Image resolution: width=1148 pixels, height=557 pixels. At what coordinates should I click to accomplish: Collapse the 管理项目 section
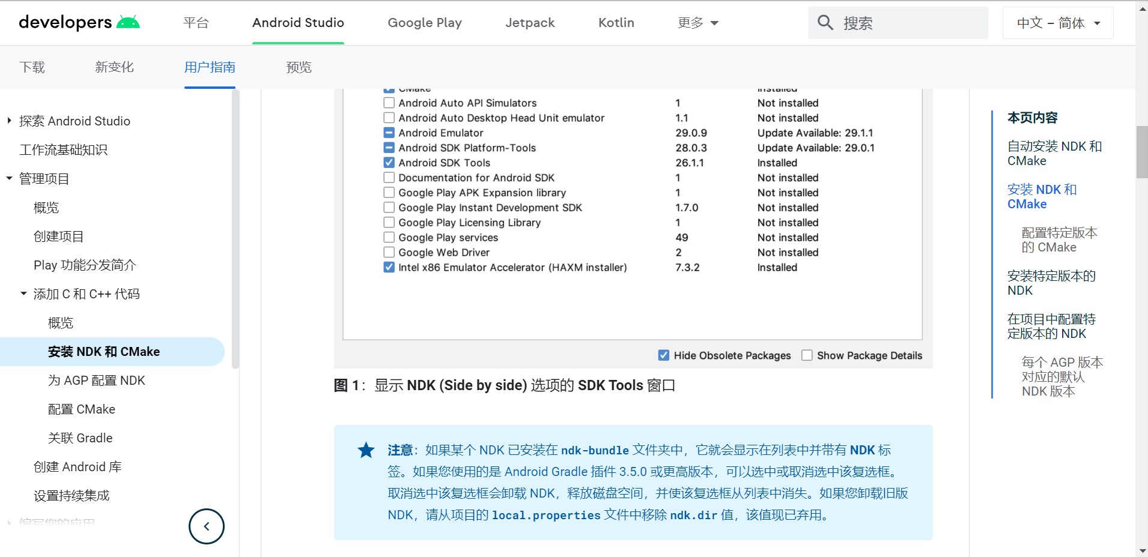(9, 178)
